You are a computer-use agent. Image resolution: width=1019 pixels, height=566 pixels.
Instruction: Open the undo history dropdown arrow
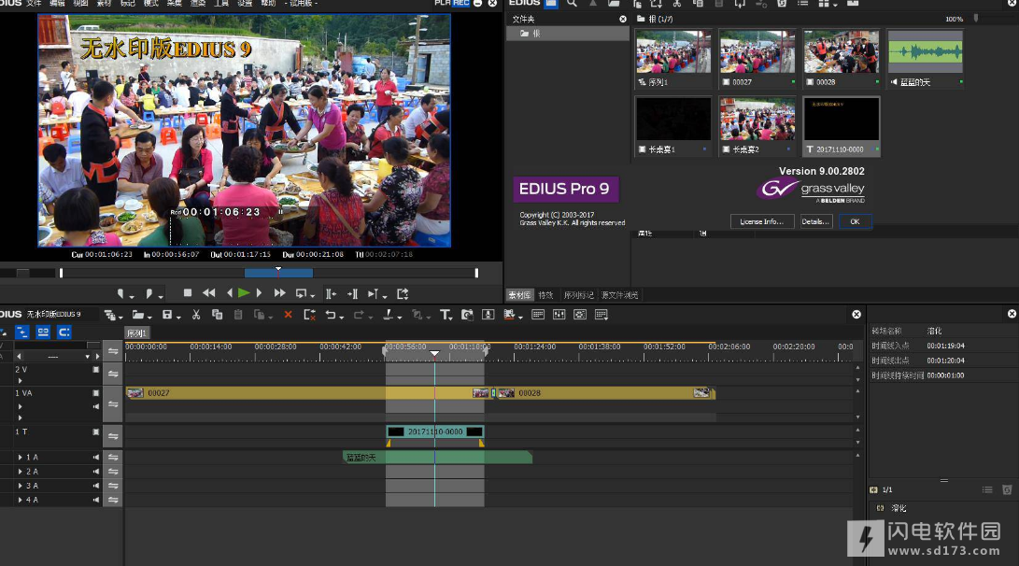tap(341, 317)
